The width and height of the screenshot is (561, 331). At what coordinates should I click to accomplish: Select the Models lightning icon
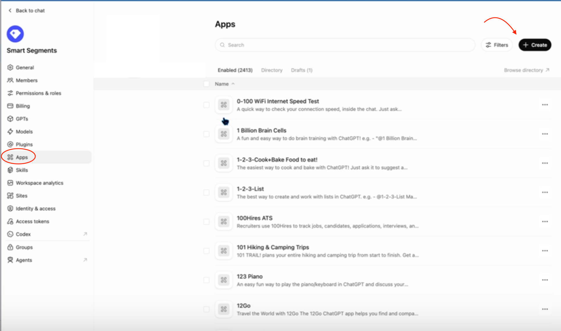(x=10, y=132)
